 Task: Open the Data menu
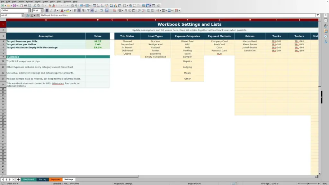(52, 2)
